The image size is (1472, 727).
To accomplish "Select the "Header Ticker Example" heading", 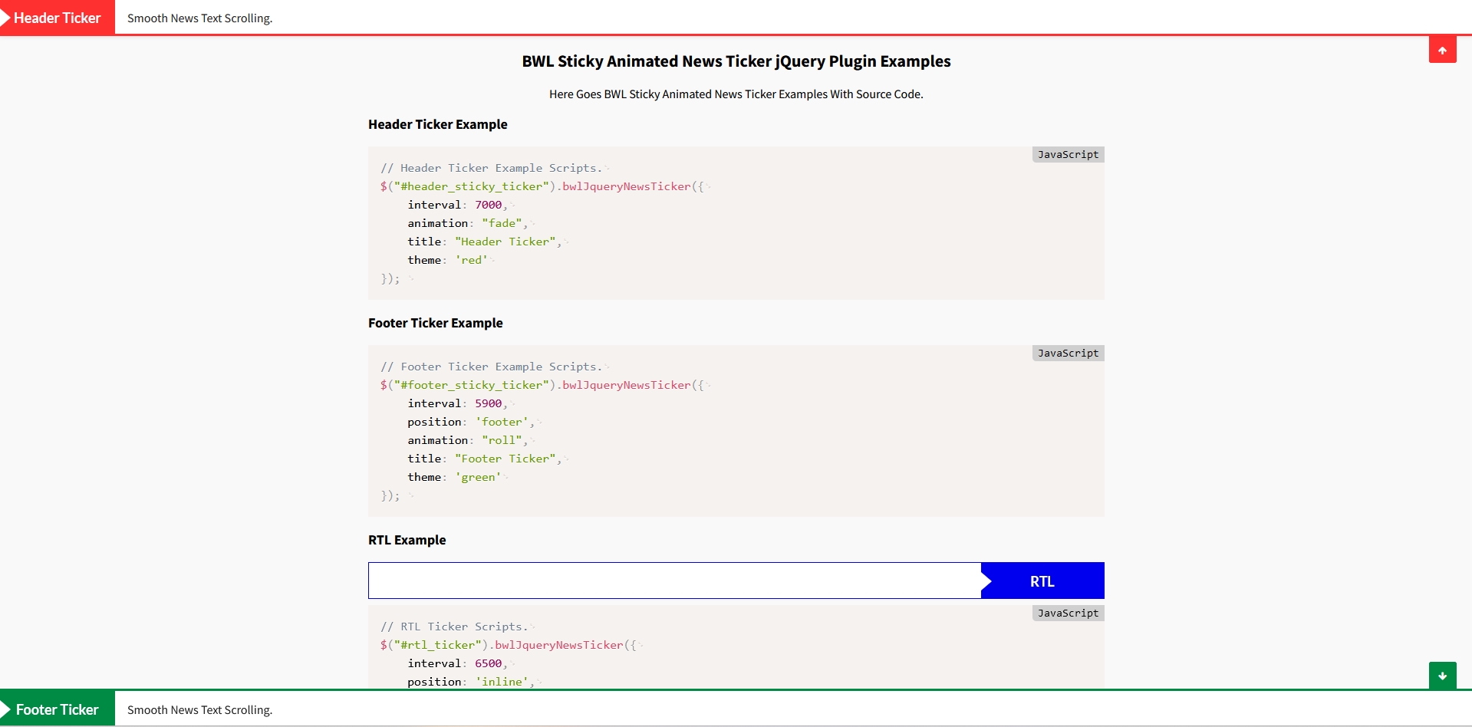I will coord(437,124).
